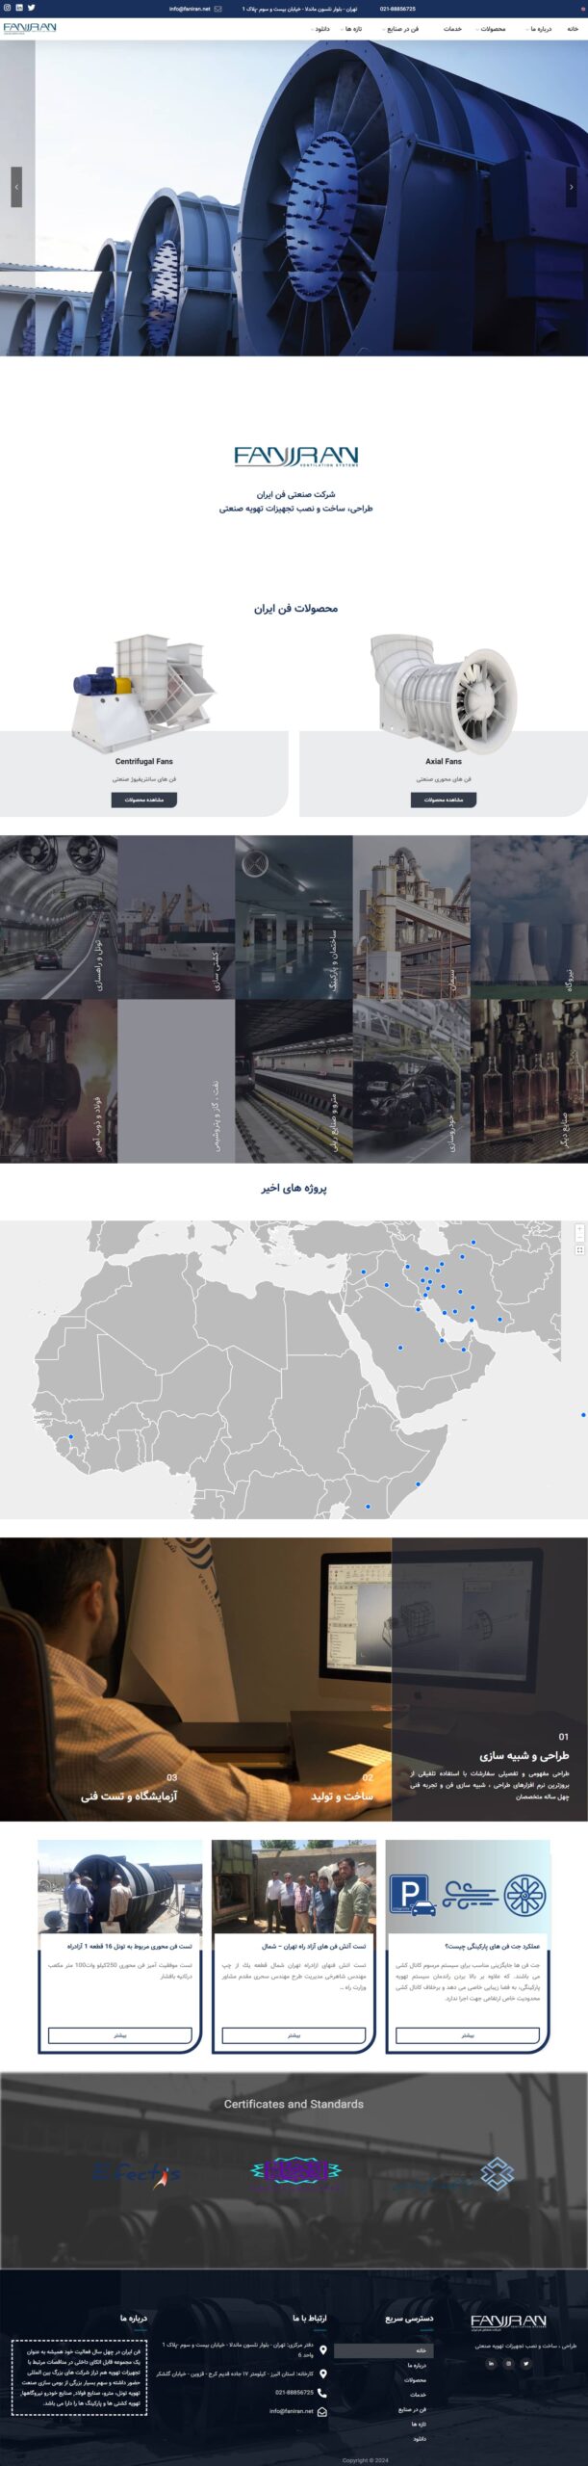
Task: Go to next hero slide arrow
Action: click(572, 187)
